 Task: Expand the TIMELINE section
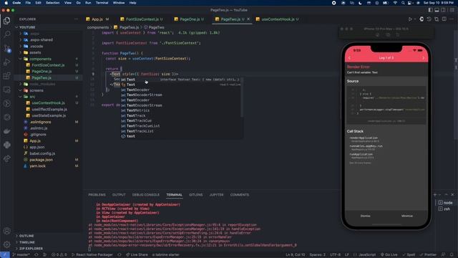(x=27, y=242)
